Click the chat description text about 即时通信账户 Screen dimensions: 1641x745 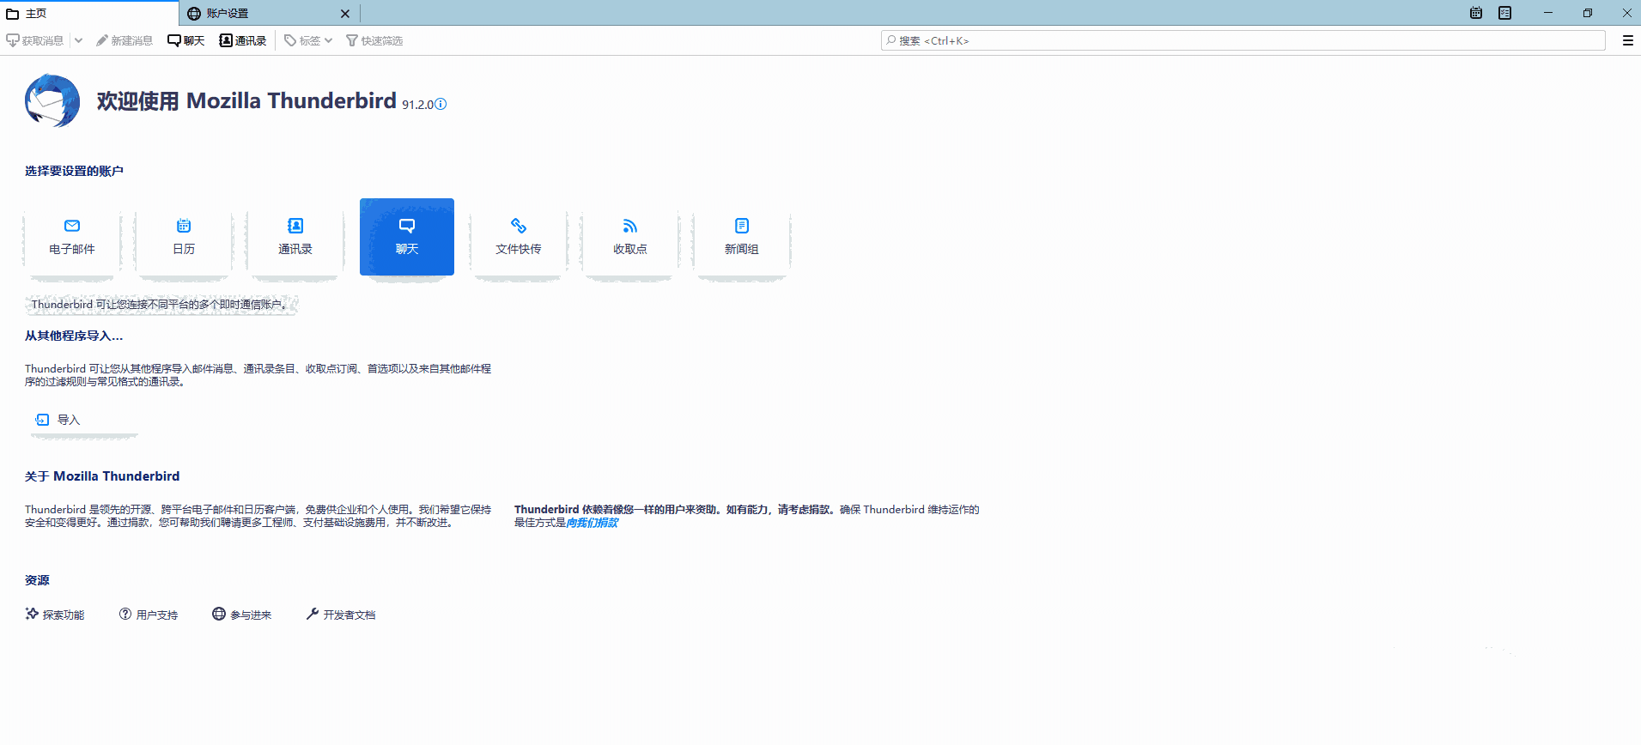point(161,305)
